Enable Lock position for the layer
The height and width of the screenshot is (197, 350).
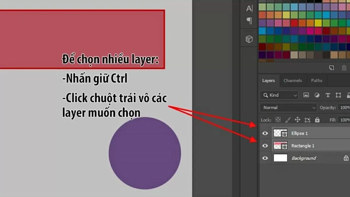[x=297, y=120]
